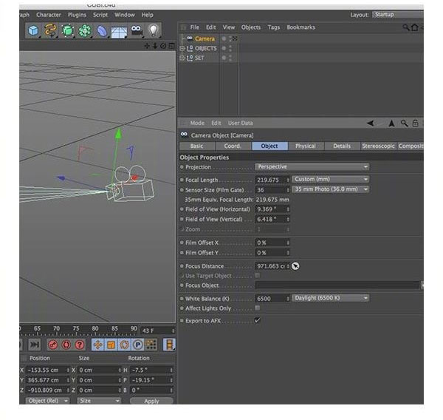The image size is (443, 420).
Task: Lock the Attribute Manager element
Action: pyautogui.click(x=415, y=123)
